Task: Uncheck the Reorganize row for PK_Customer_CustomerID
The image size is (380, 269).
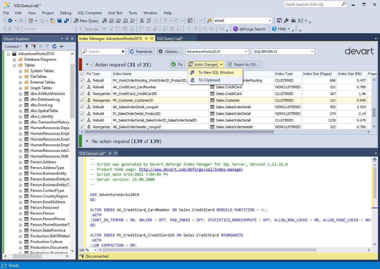Action: pyautogui.click(x=82, y=100)
